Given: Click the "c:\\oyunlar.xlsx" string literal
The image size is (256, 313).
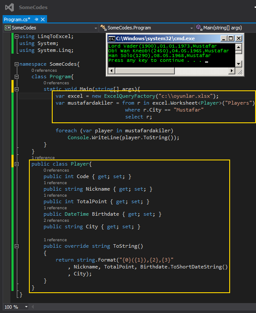Looking at the screenshot, I should (186, 96).
